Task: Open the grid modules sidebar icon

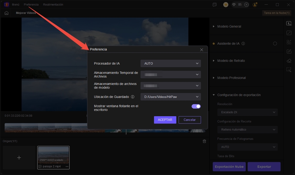Action: 289,42
